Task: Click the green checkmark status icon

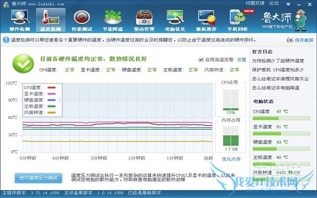Action: tap(23, 63)
